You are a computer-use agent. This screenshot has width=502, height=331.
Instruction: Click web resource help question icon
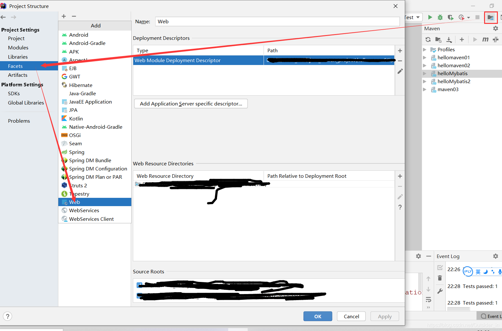pyautogui.click(x=400, y=207)
